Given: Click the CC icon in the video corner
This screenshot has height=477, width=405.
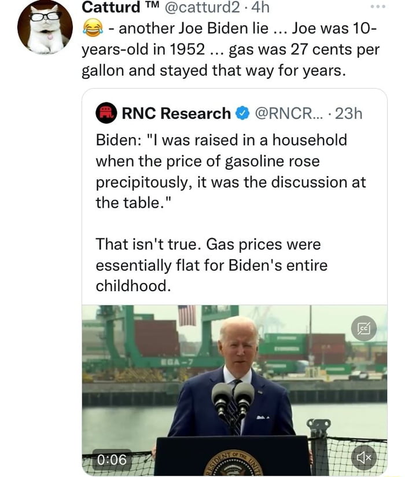Looking at the screenshot, I should pyautogui.click(x=365, y=329).
